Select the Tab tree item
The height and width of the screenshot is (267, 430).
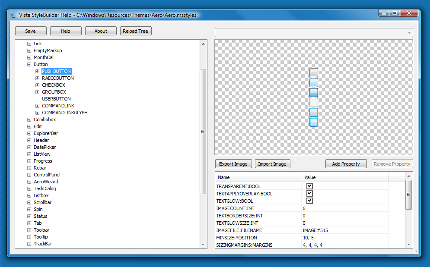point(38,223)
